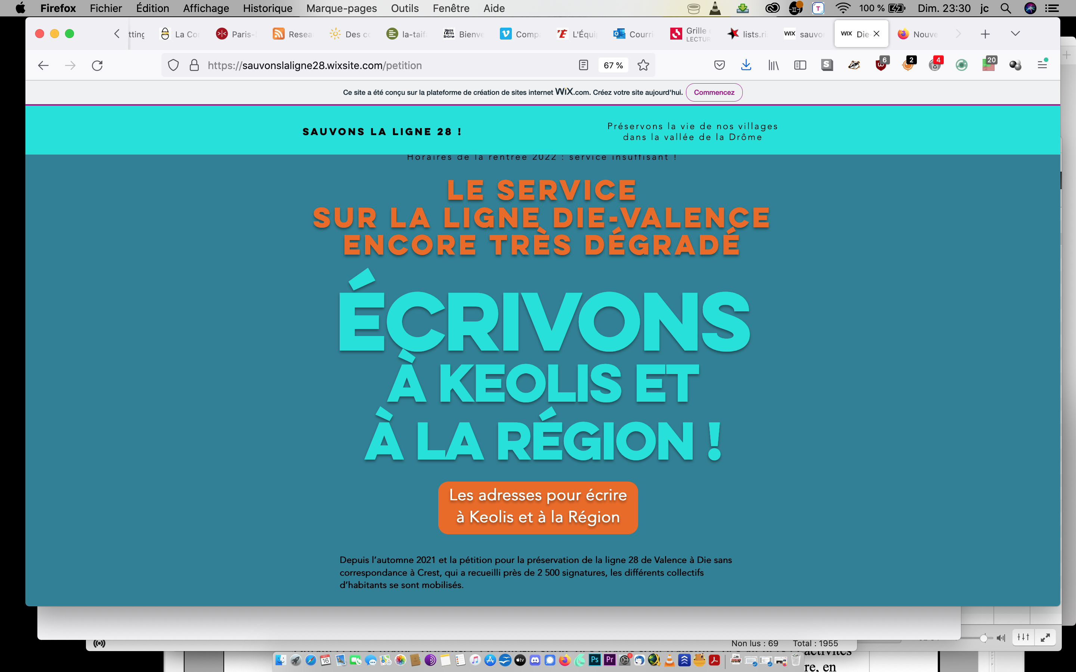Expand the list all tabs dropdown
1076x672 pixels.
click(x=1015, y=34)
